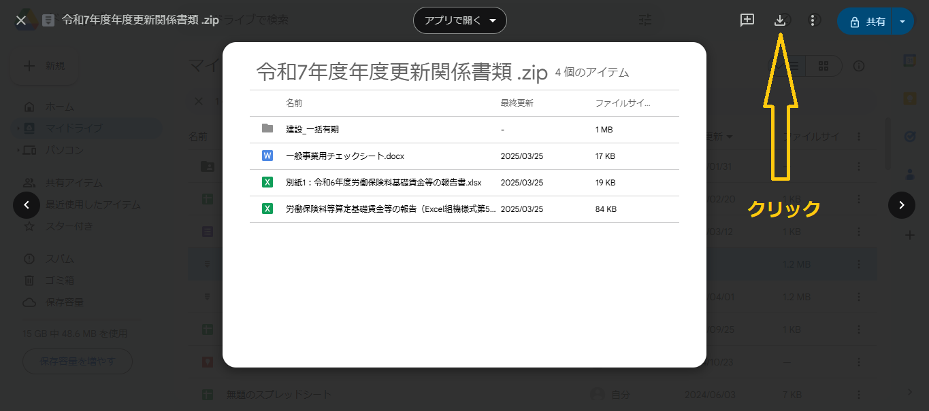The image size is (929, 411).
Task: Click the 共有 share button
Action: 866,21
